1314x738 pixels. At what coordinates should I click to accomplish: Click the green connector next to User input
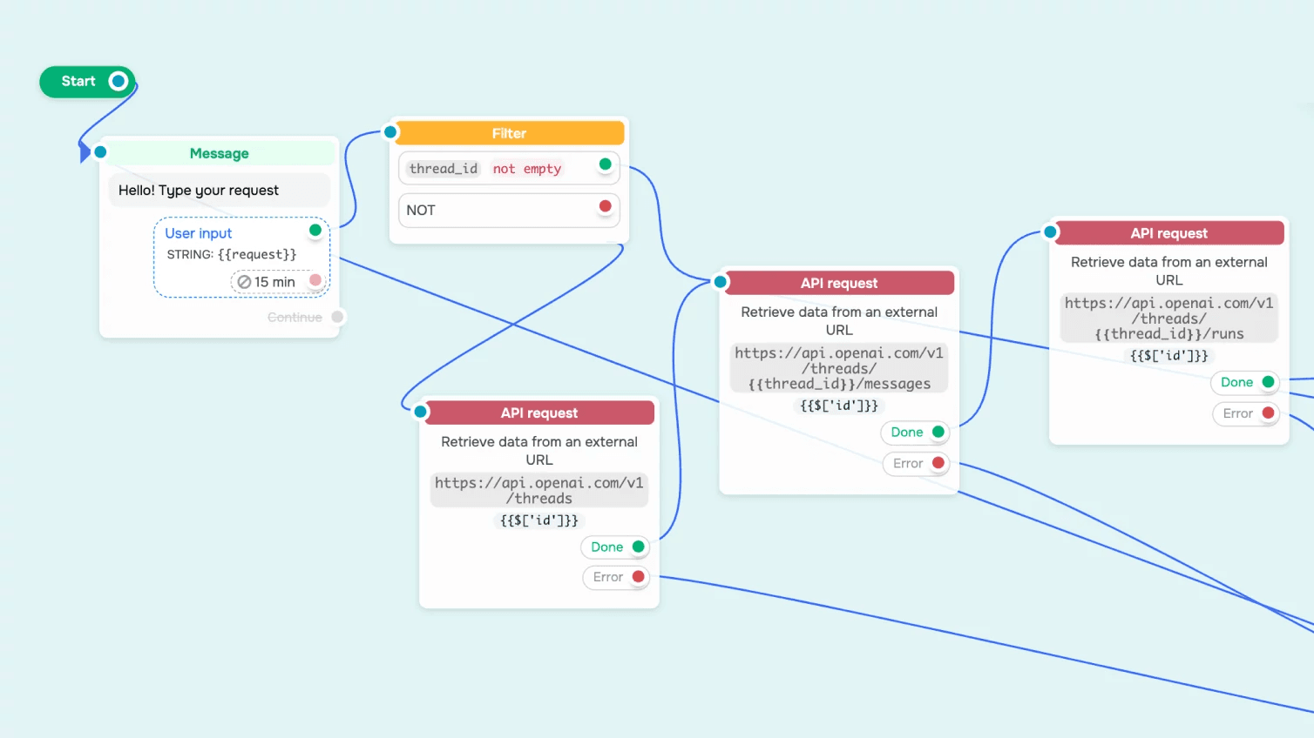click(x=315, y=231)
